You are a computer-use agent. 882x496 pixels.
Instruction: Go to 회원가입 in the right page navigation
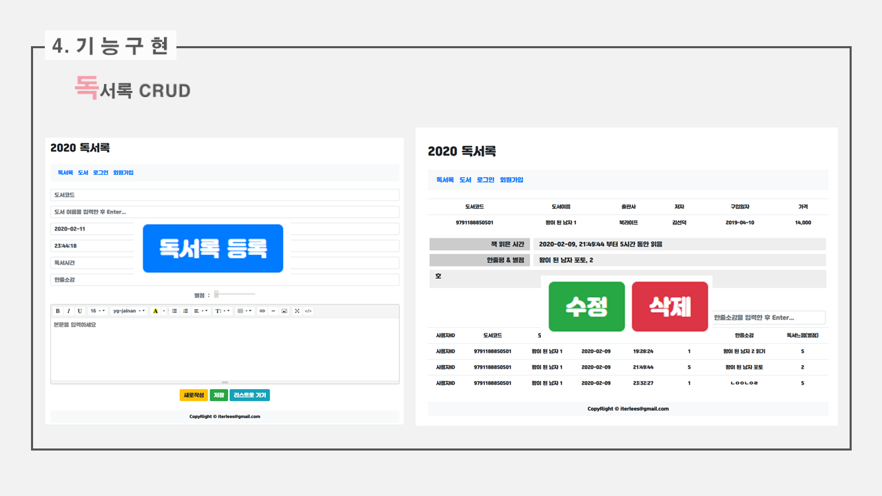511,180
